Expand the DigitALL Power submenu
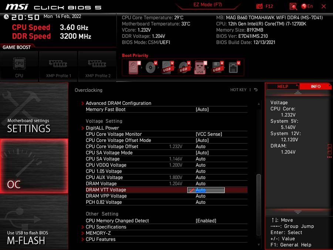 click(102, 128)
